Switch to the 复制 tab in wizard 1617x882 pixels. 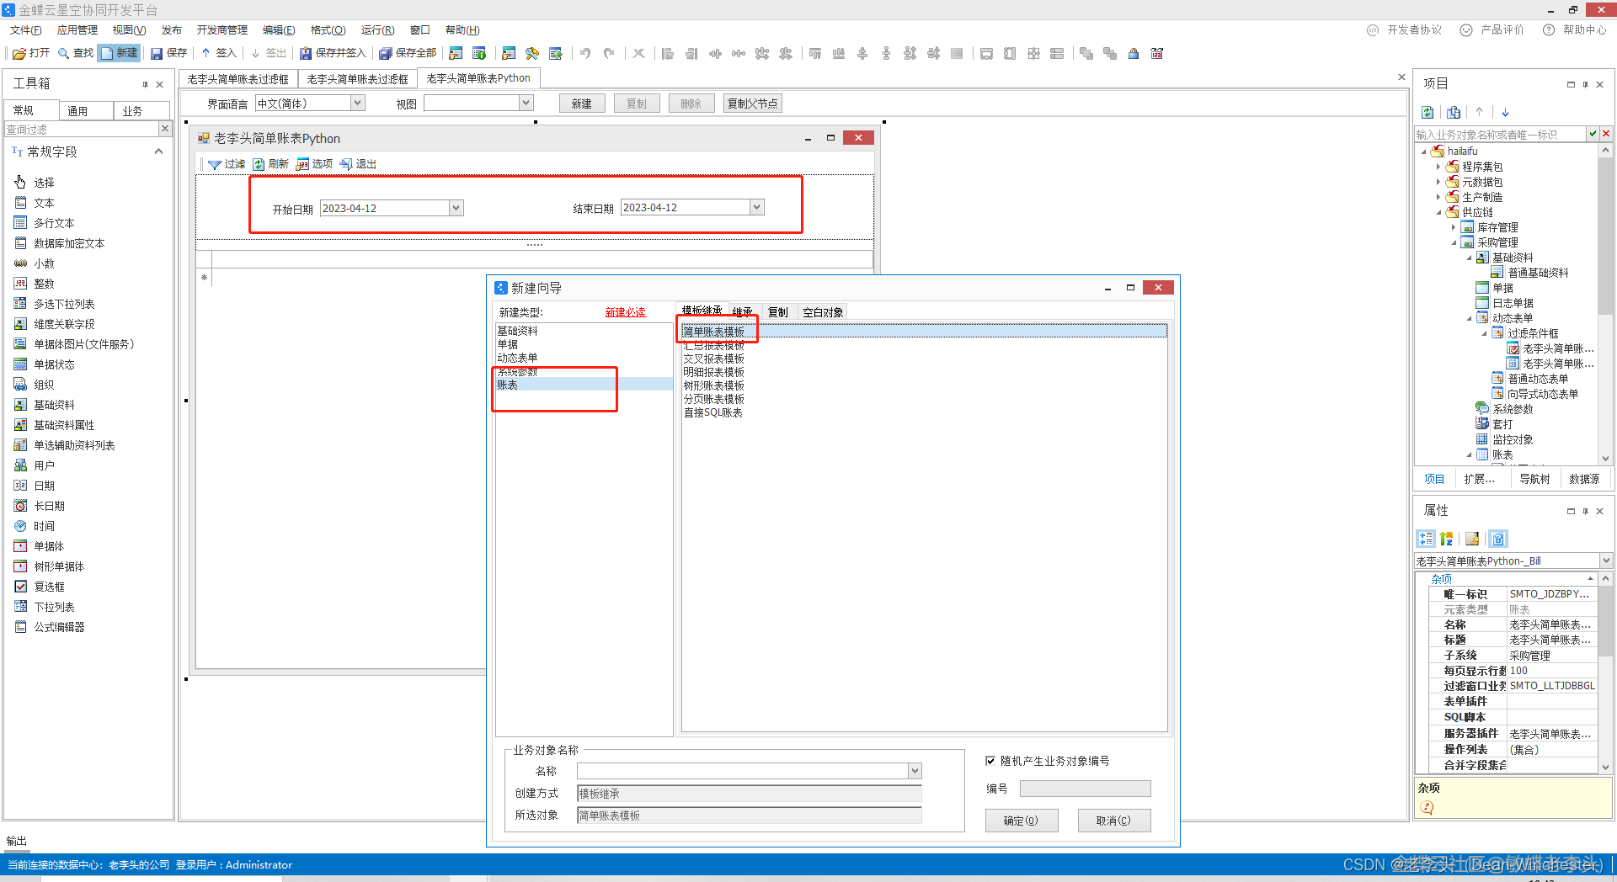777,312
